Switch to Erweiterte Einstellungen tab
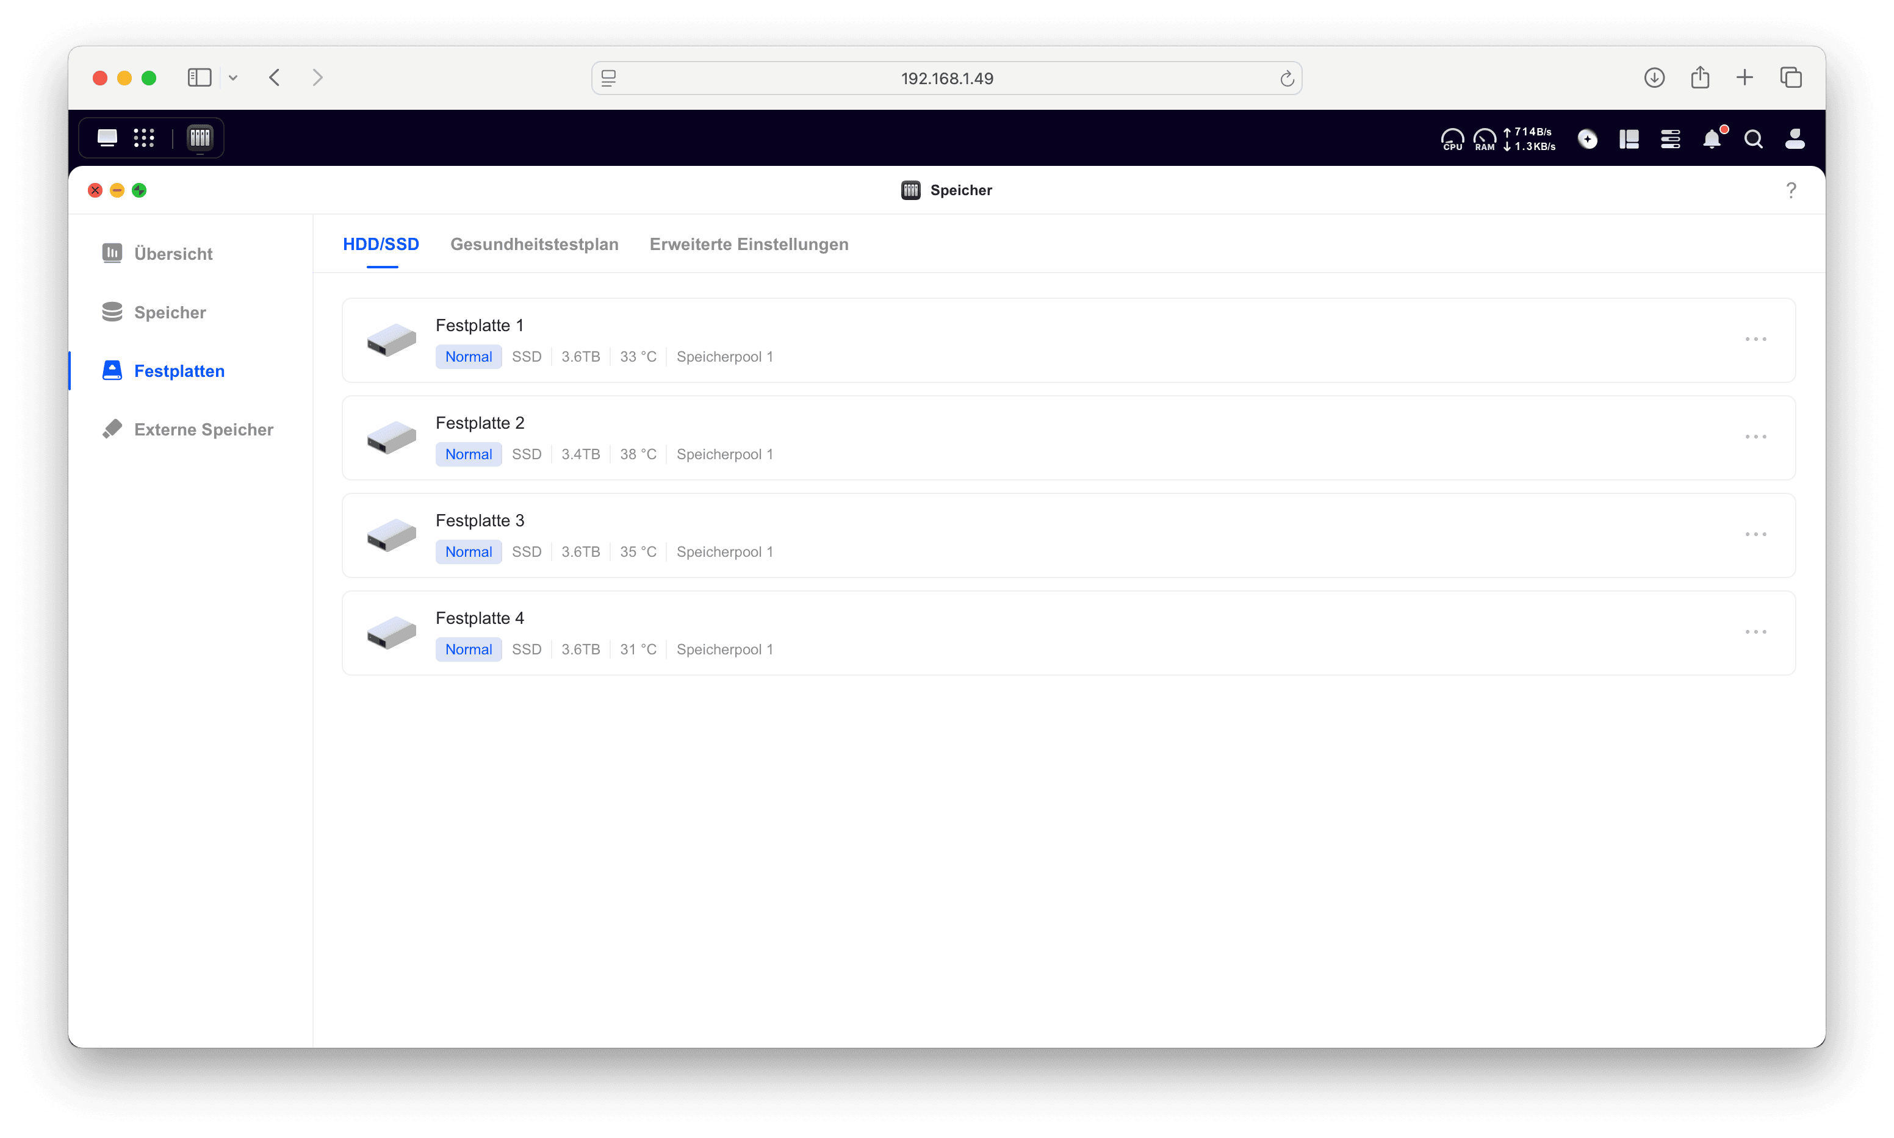This screenshot has height=1138, width=1894. [x=749, y=244]
